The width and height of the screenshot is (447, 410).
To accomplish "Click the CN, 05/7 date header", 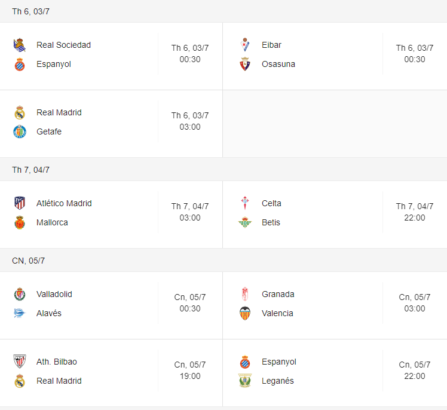I will (x=29, y=261).
